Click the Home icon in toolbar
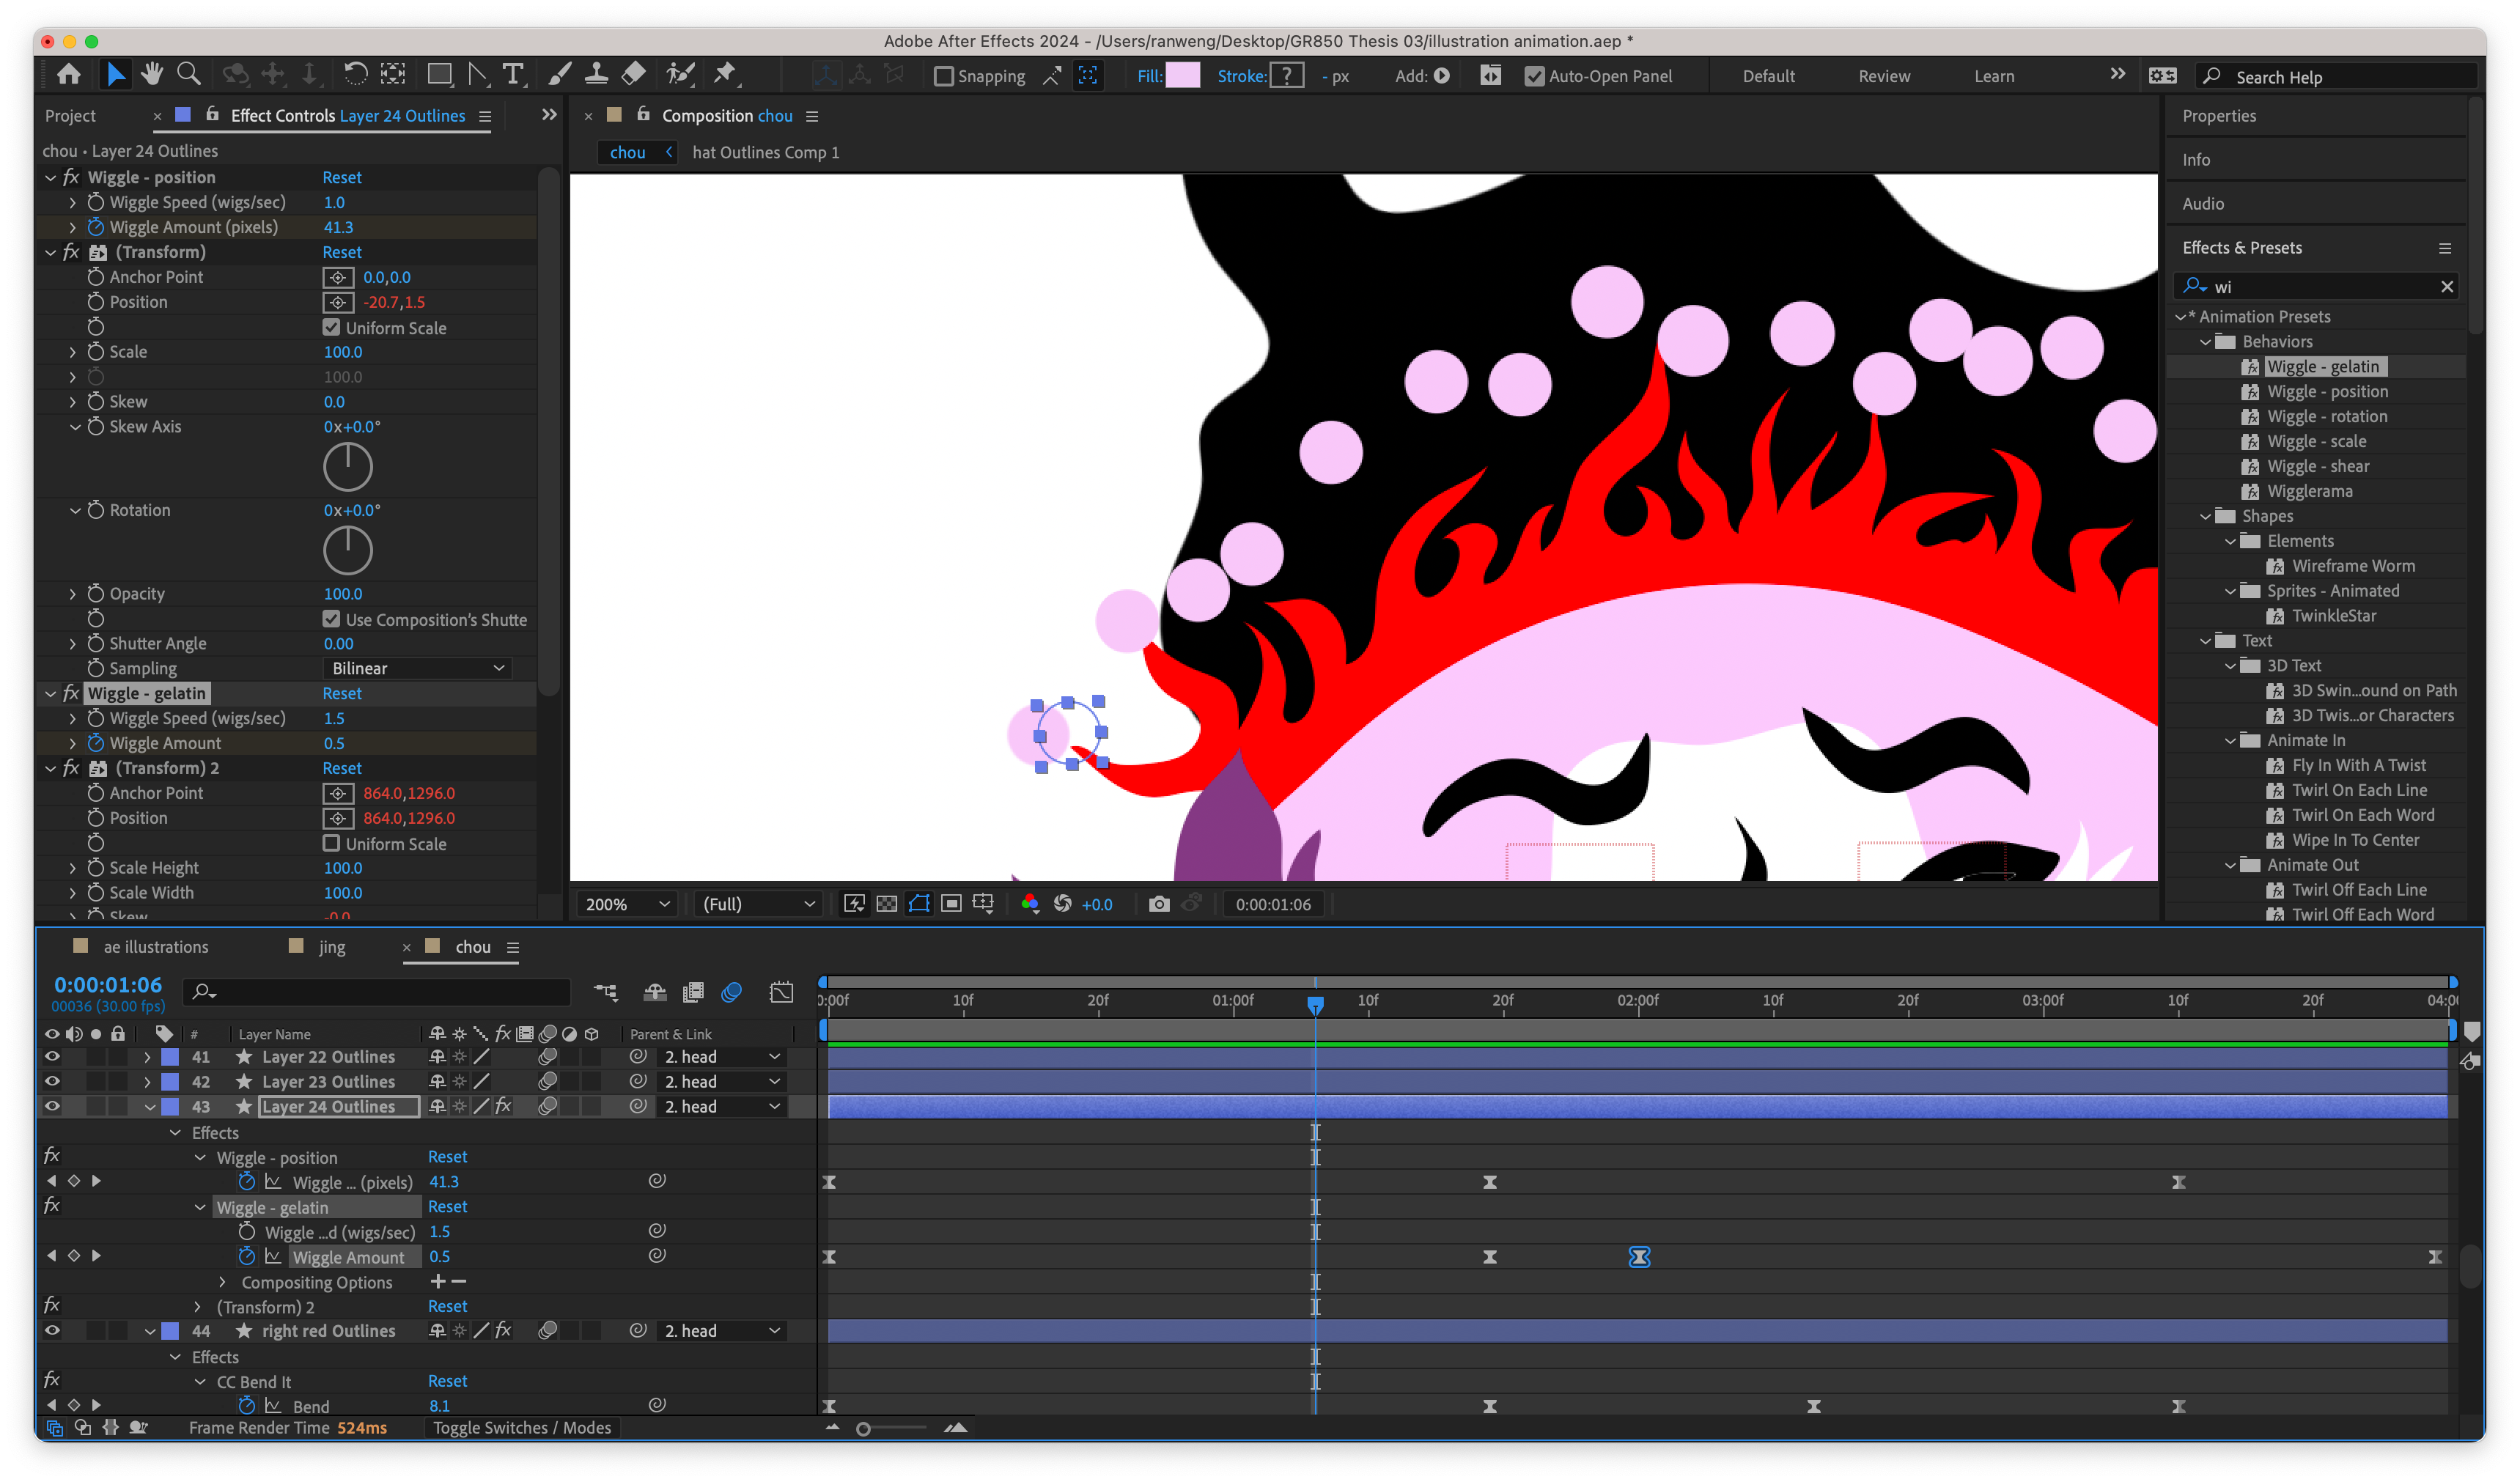 click(x=69, y=74)
